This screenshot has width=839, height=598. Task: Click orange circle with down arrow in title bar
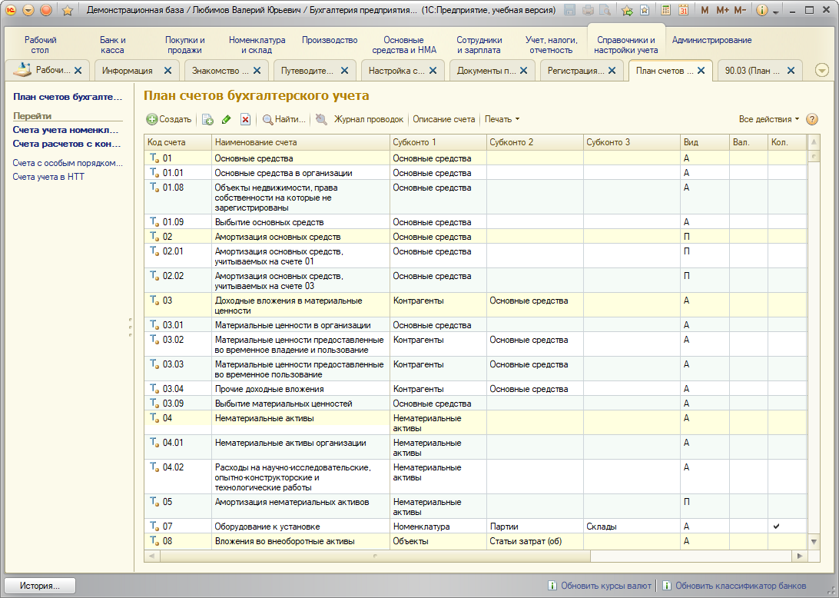pyautogui.click(x=28, y=10)
